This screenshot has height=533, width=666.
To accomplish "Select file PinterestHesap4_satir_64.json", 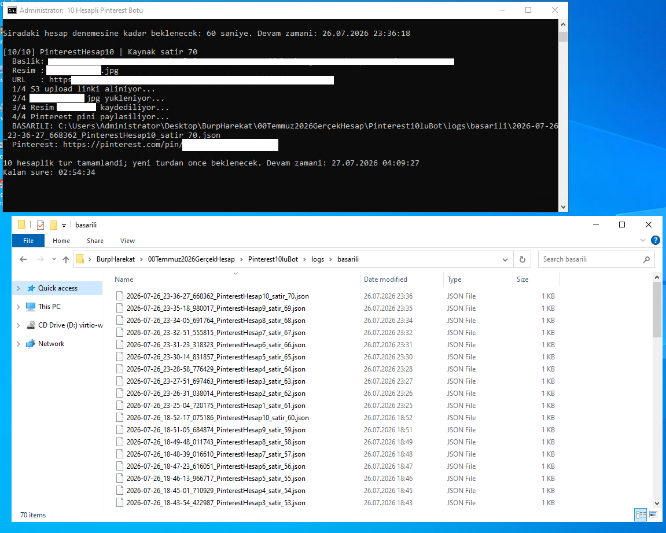I will [x=216, y=369].
